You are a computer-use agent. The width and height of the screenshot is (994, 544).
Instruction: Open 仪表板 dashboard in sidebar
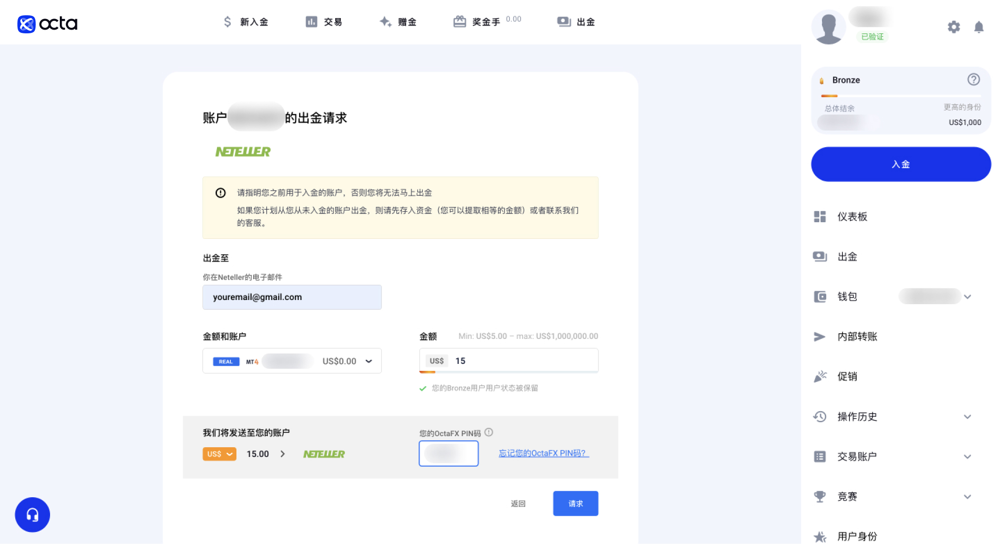click(852, 217)
